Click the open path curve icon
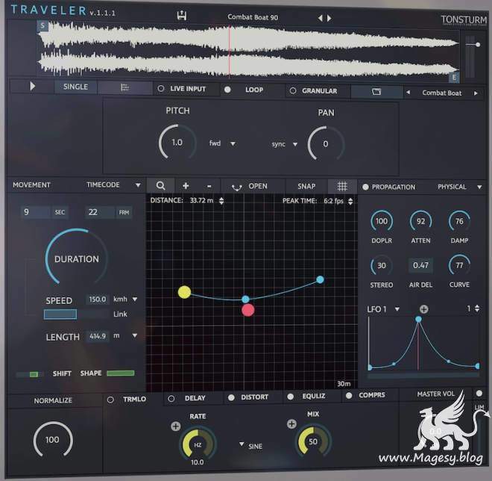The height and width of the screenshot is (481, 492). click(x=236, y=187)
